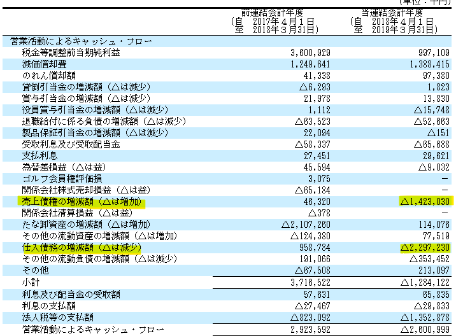This screenshot has height=336, width=456.
Task: Click the △15,748 value
Action: (x=432, y=110)
